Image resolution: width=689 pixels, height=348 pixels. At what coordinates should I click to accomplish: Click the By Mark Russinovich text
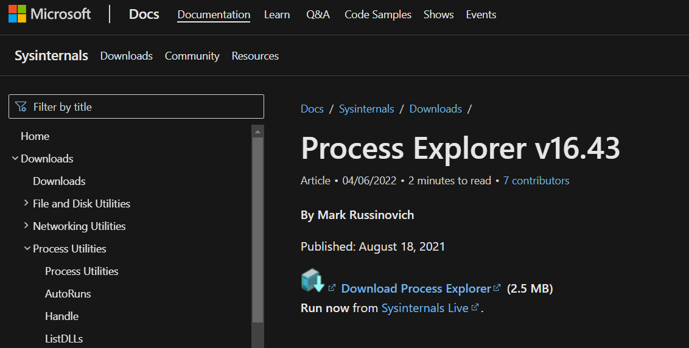click(x=357, y=215)
